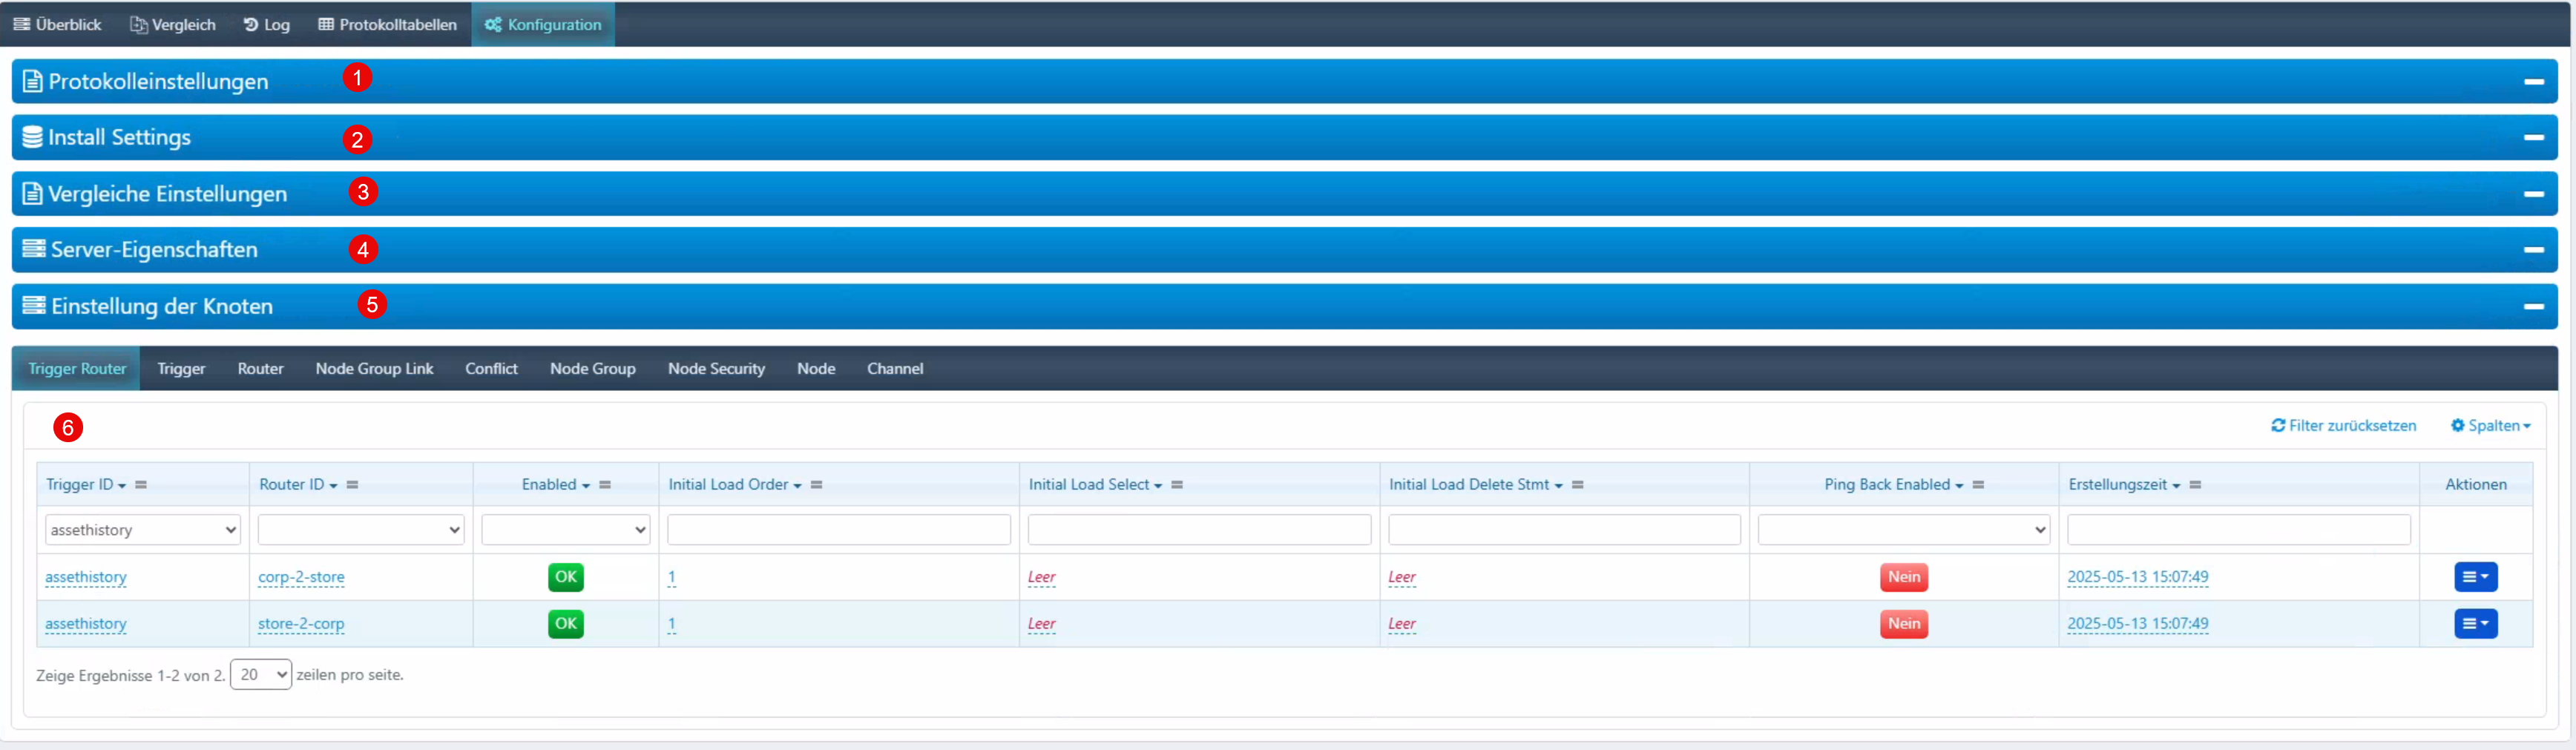2576x750 pixels.
Task: Open actions menu for store-2-corp row
Action: coord(2475,624)
